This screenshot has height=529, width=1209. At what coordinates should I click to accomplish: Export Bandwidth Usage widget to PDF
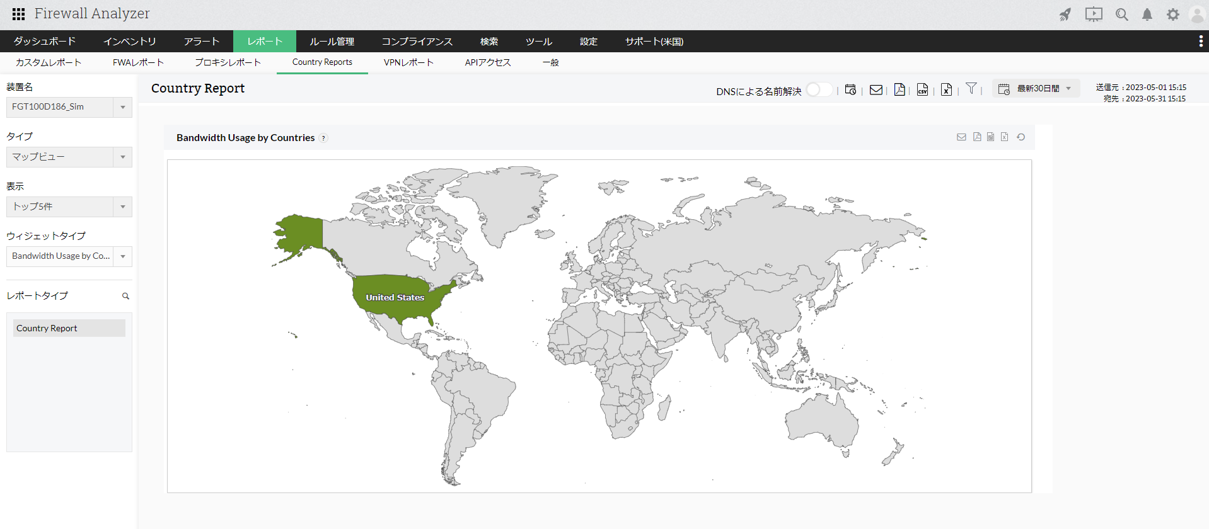click(977, 137)
